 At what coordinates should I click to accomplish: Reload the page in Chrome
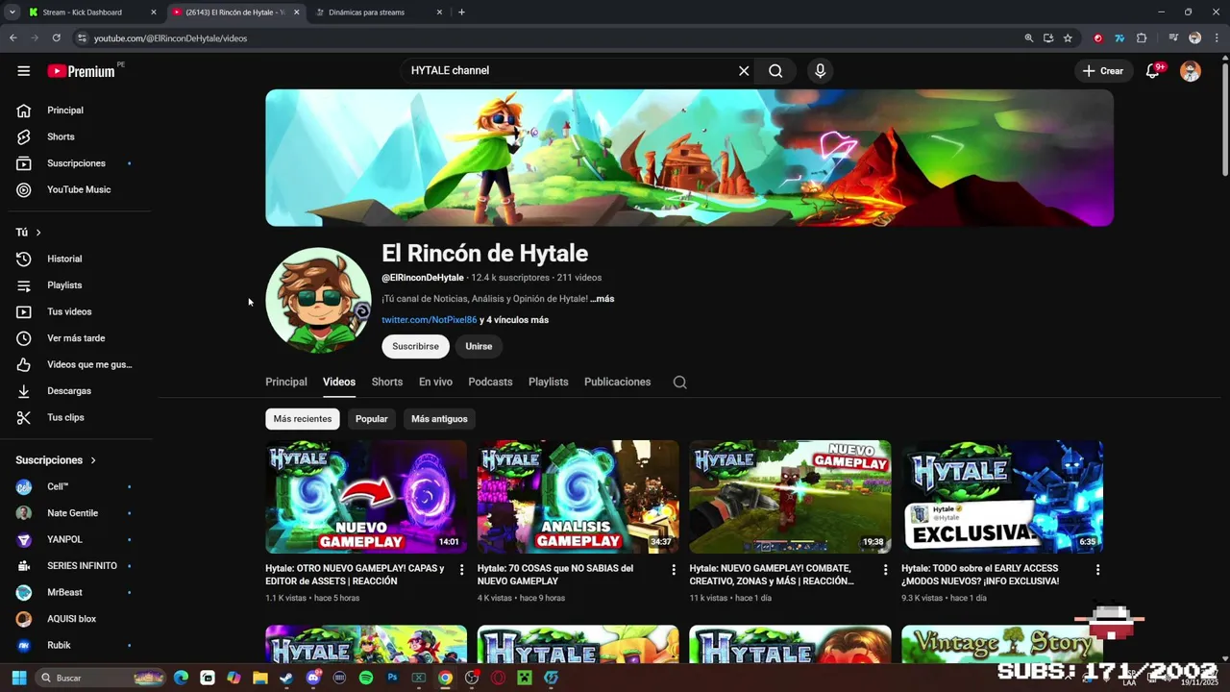57,38
